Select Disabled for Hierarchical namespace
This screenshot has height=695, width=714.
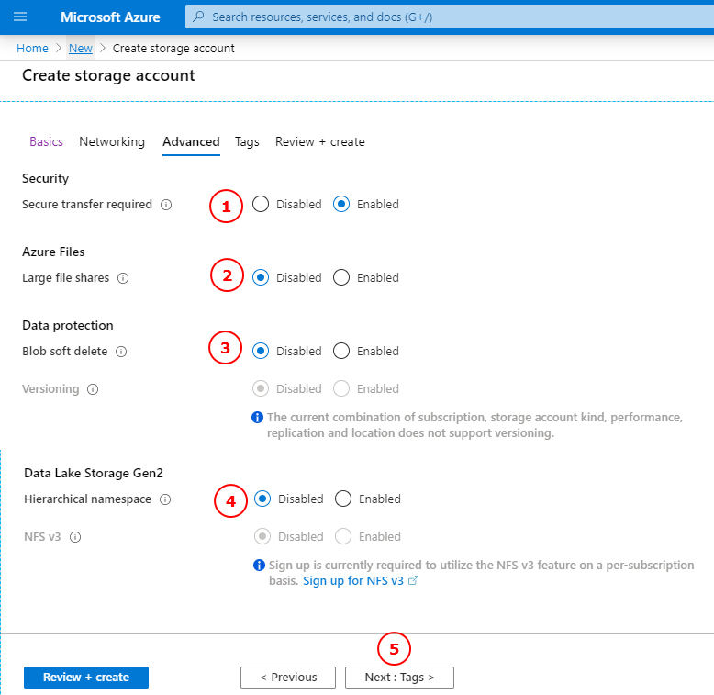pyautogui.click(x=262, y=499)
